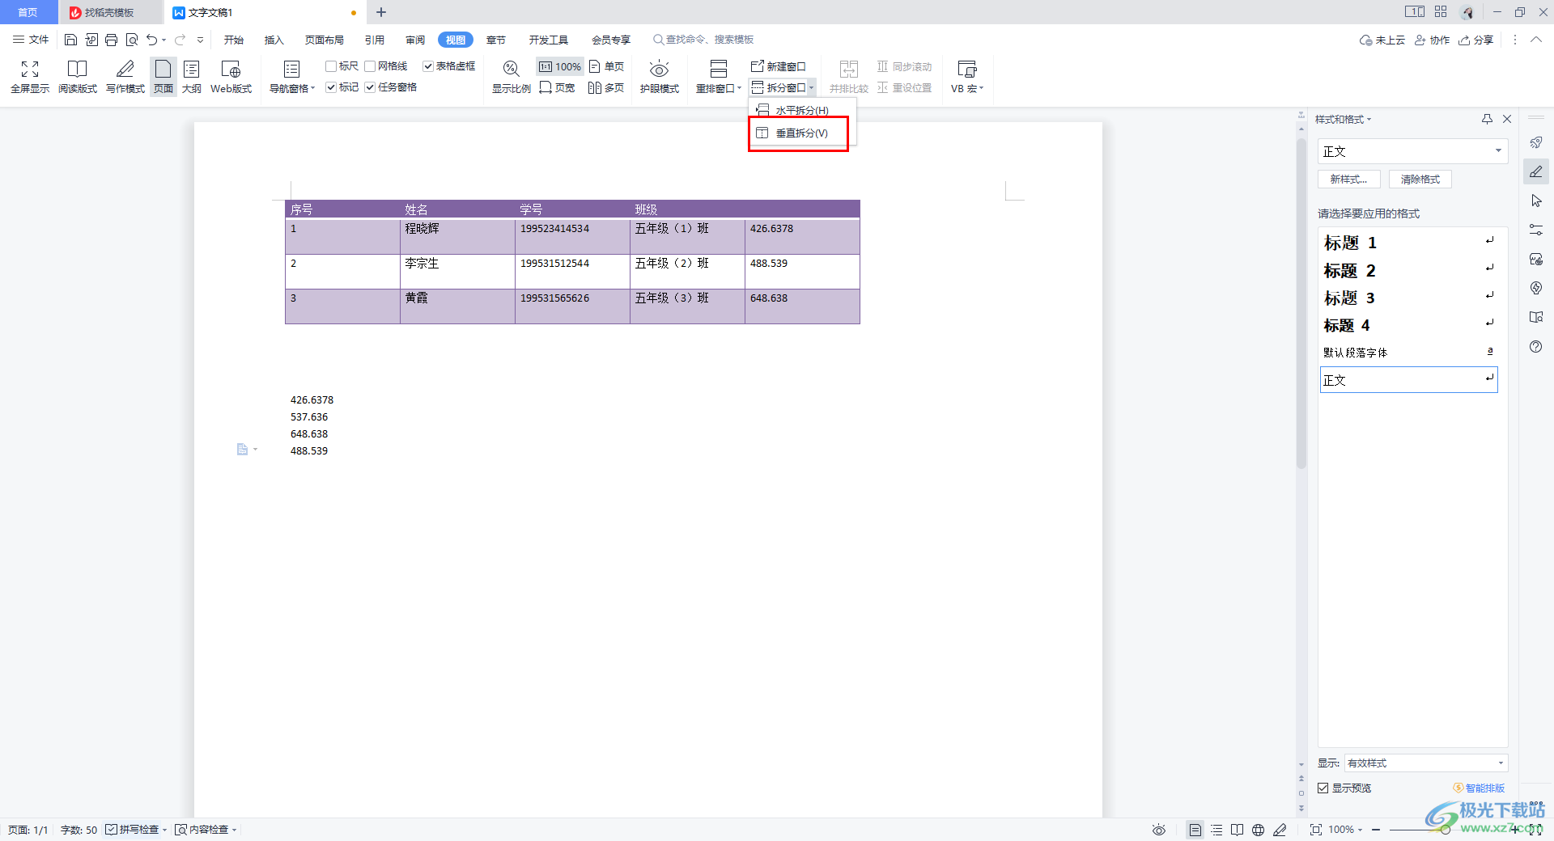Open the Developer Tools ribbon tab
The width and height of the screenshot is (1554, 841).
tap(549, 40)
